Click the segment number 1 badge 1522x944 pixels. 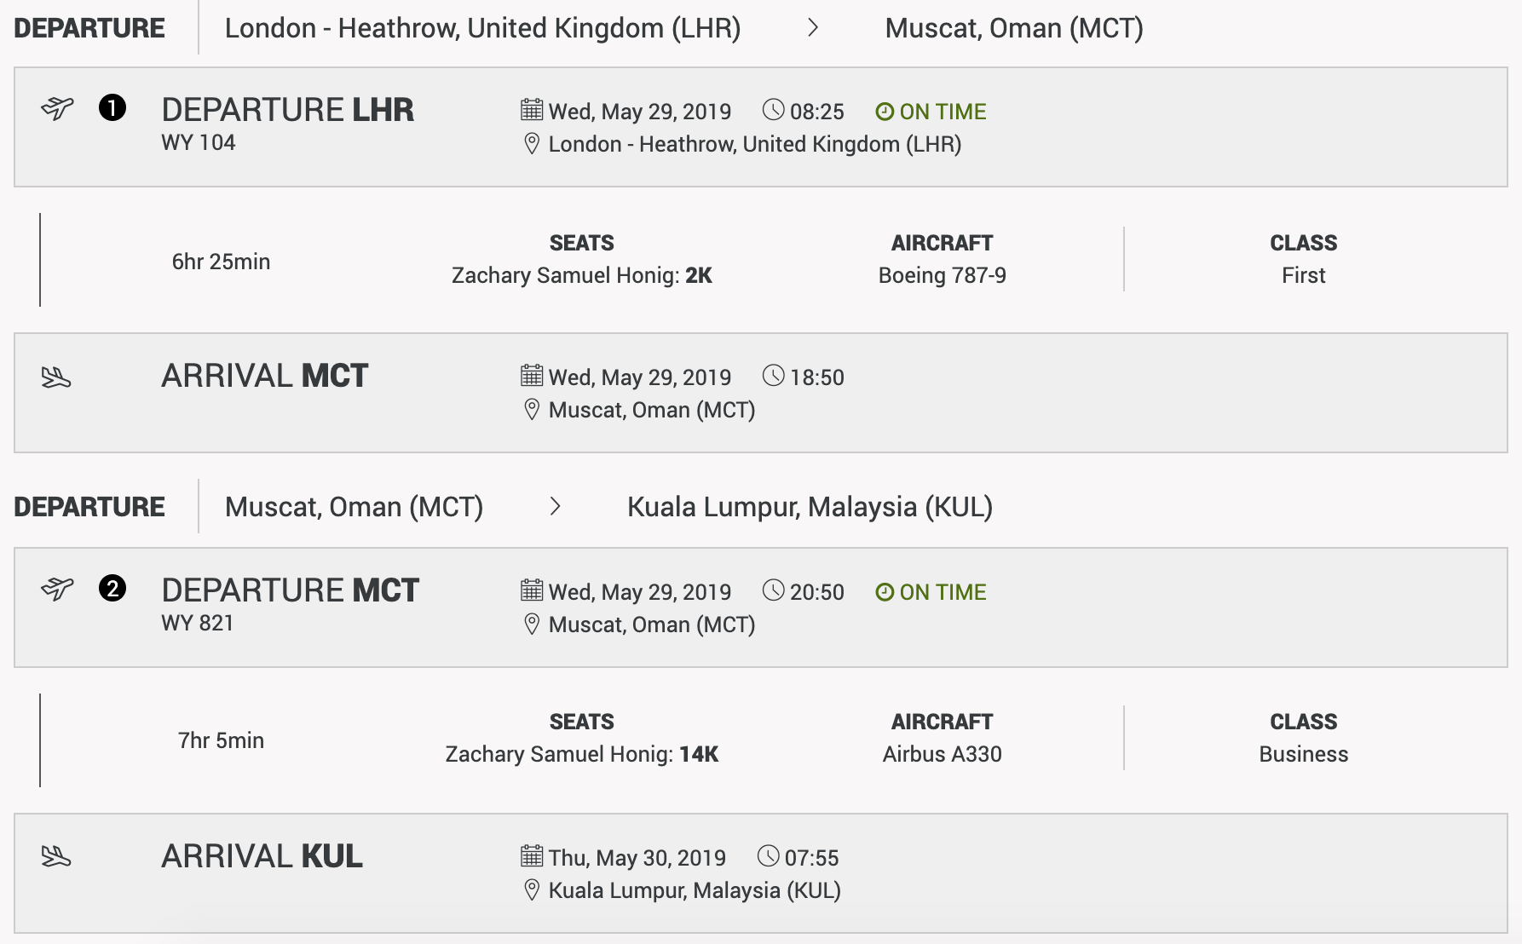(112, 108)
